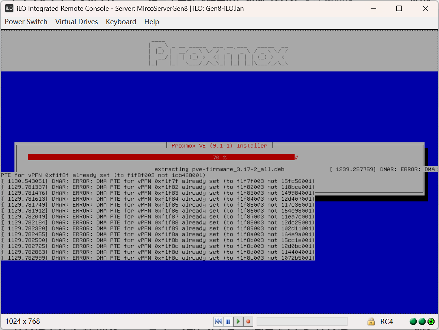The image size is (439, 330).
Task: Click the second green status LED indicator
Action: click(x=422, y=321)
